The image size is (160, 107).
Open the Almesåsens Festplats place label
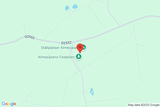pyautogui.click(x=56, y=57)
